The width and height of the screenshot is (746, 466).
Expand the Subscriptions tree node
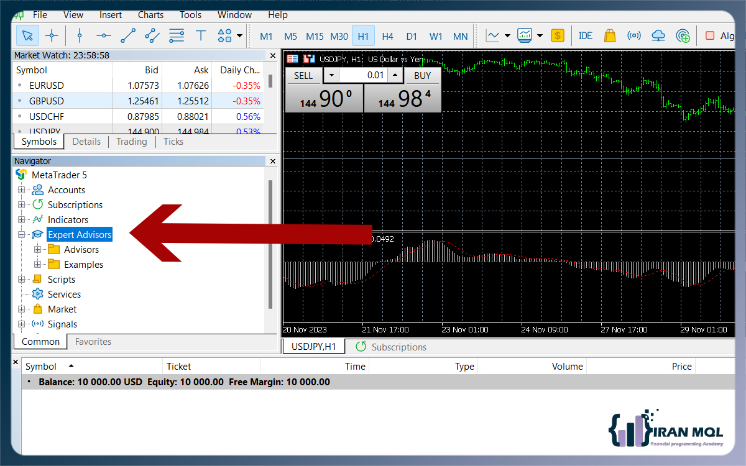tap(21, 205)
